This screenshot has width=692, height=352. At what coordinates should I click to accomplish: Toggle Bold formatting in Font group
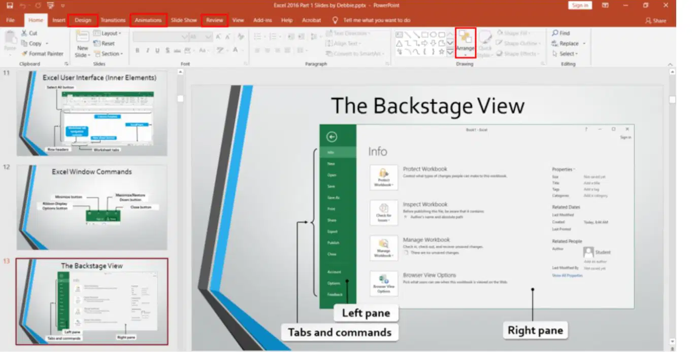pyautogui.click(x=137, y=50)
